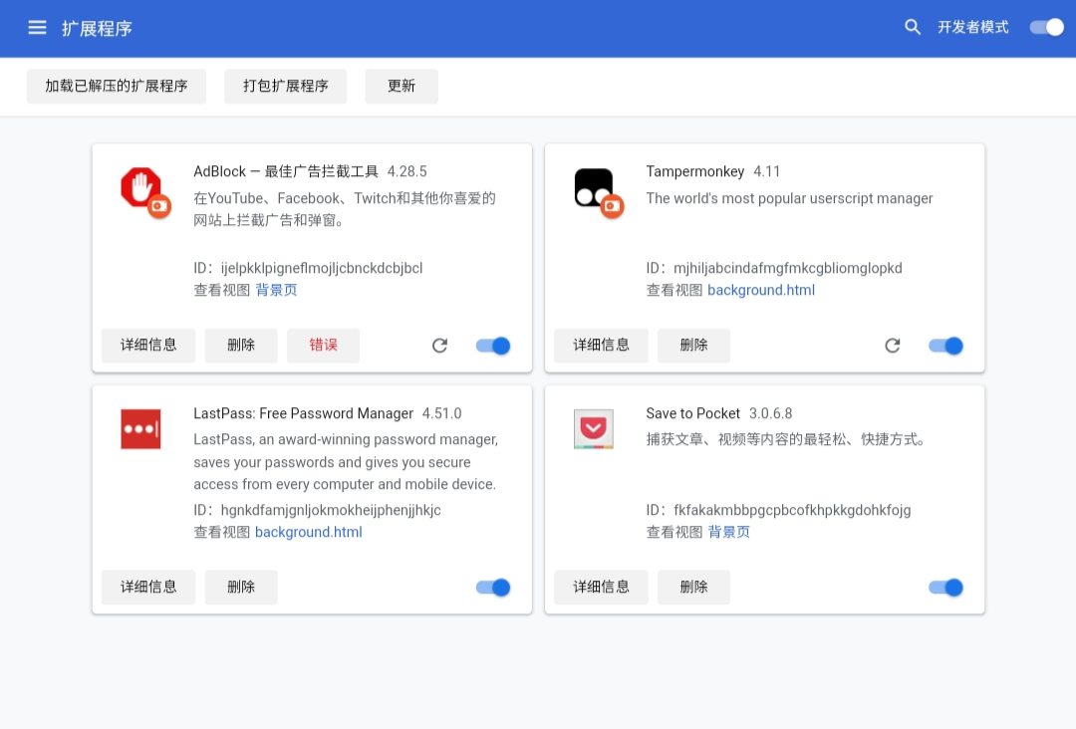Remove AdBlock with 删除 button
Image resolution: width=1076 pixels, height=729 pixels.
241,345
